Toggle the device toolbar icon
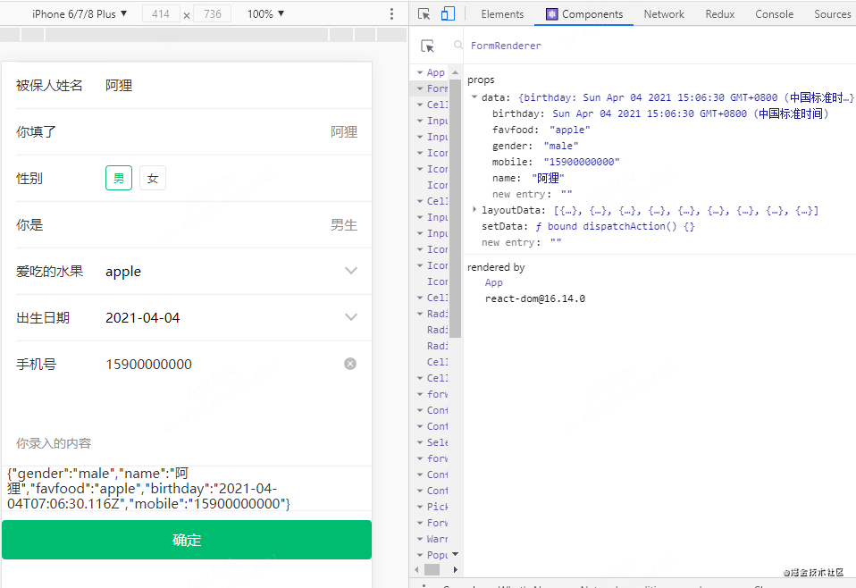This screenshot has height=588, width=856. tap(448, 14)
